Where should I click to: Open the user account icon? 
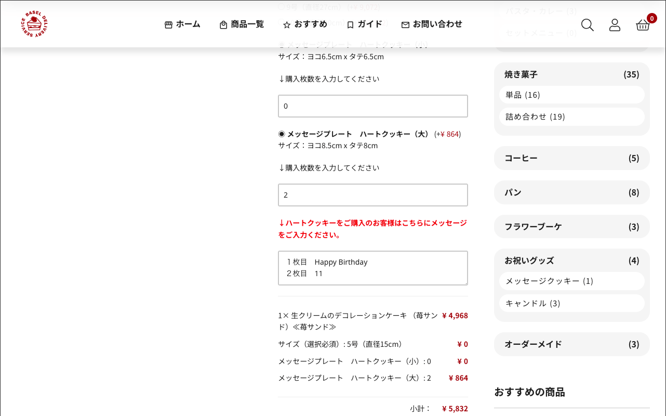click(x=615, y=25)
